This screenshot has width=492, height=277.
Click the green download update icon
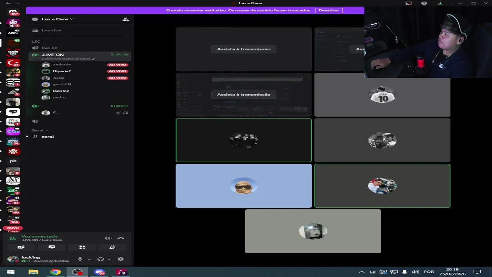tap(440, 3)
